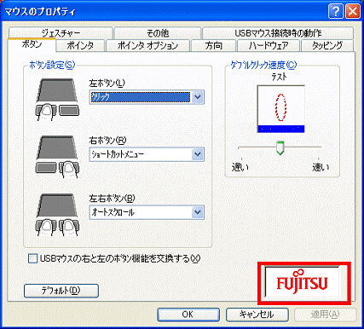Click the キャンセル button

click(257, 315)
